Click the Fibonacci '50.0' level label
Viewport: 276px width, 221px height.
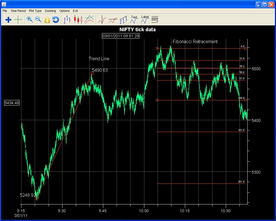coord(242,72)
